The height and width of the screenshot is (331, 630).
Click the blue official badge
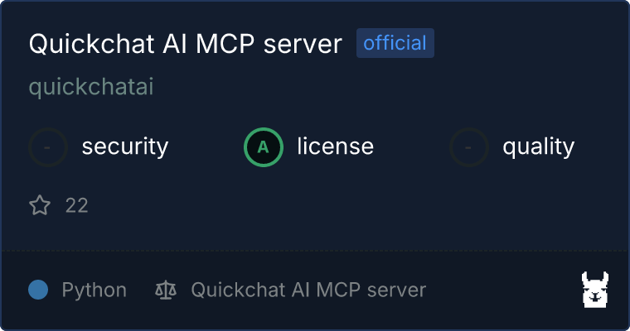pos(395,43)
